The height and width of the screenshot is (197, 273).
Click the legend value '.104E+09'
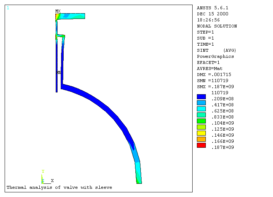(223, 123)
